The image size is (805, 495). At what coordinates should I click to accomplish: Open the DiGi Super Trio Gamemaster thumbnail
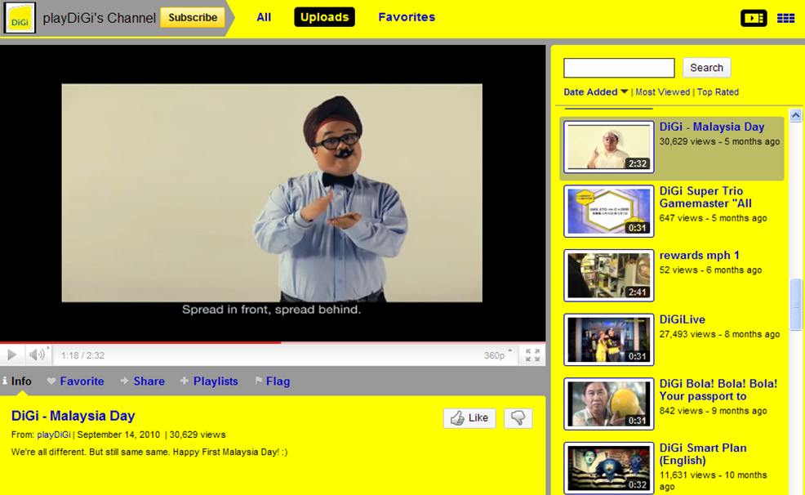(608, 211)
